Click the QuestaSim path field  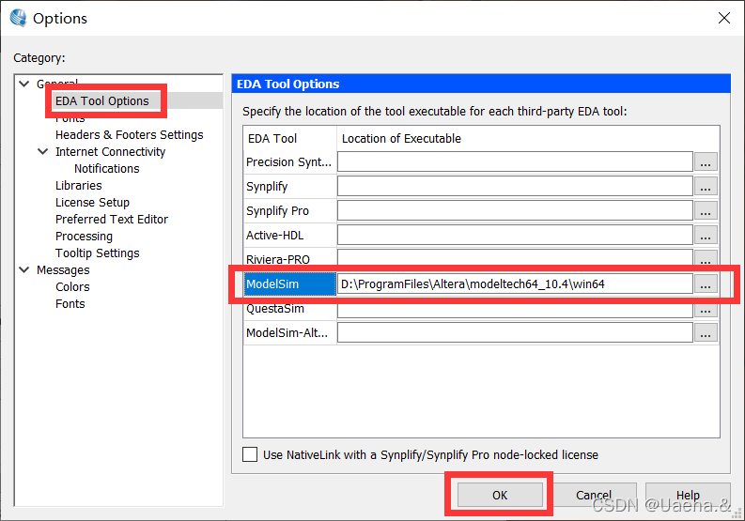pos(515,310)
